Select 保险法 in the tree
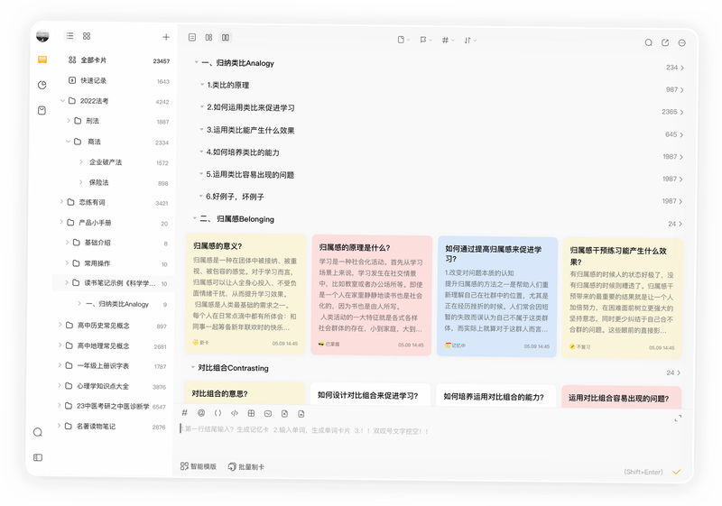 [99, 182]
